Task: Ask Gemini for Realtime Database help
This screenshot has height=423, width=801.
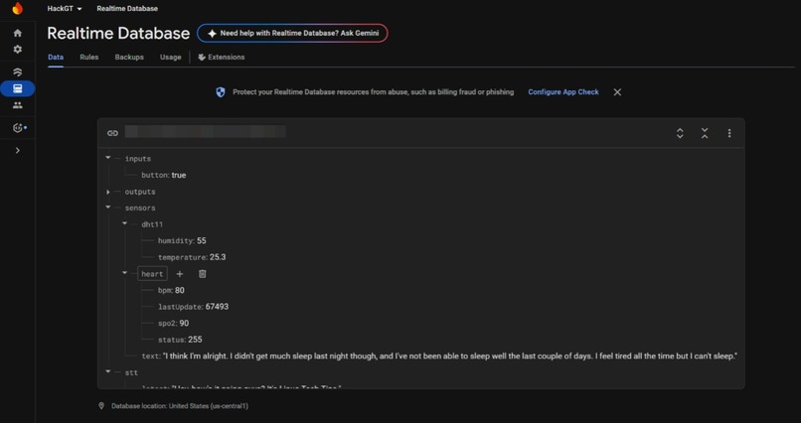Action: [x=292, y=33]
